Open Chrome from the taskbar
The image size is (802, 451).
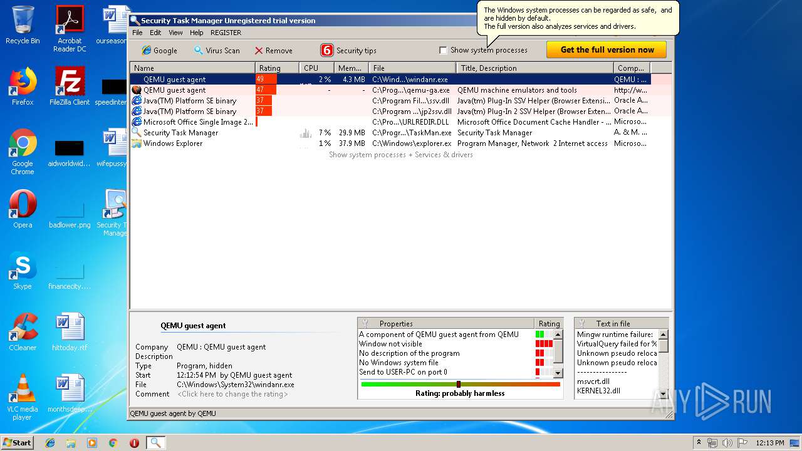coord(113,443)
